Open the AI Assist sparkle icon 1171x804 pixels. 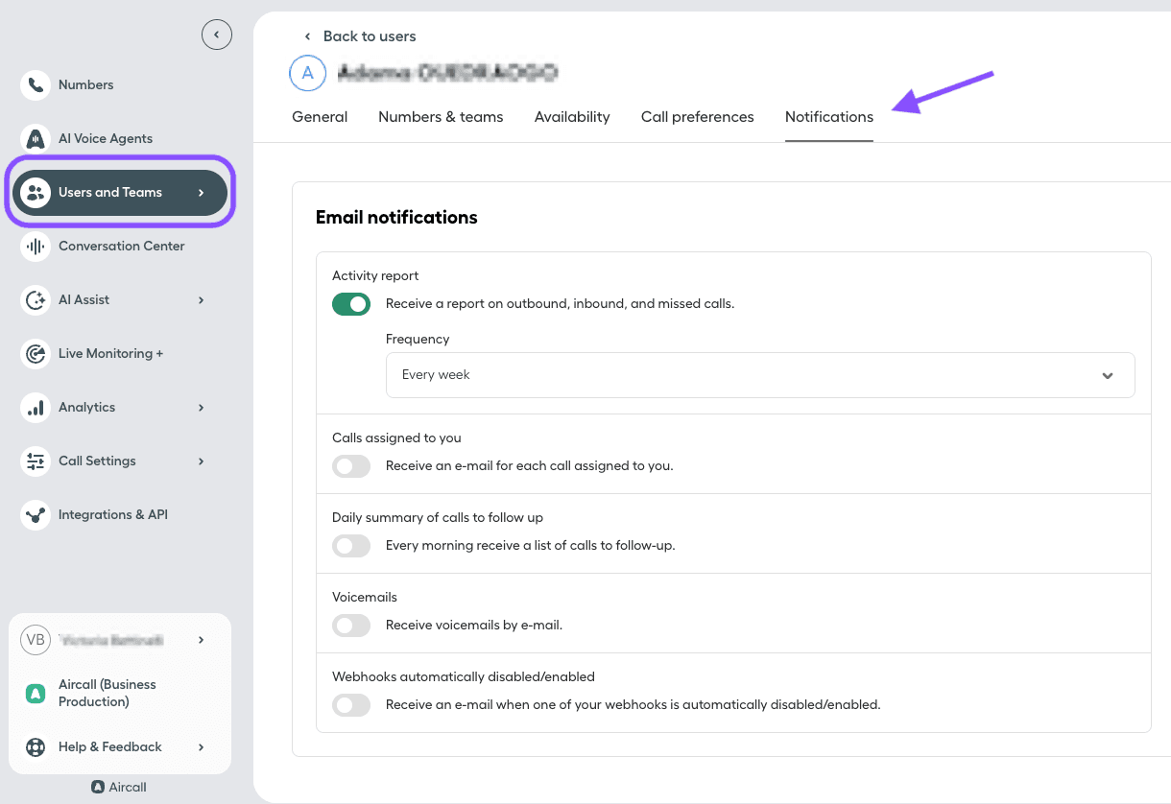[x=36, y=300]
